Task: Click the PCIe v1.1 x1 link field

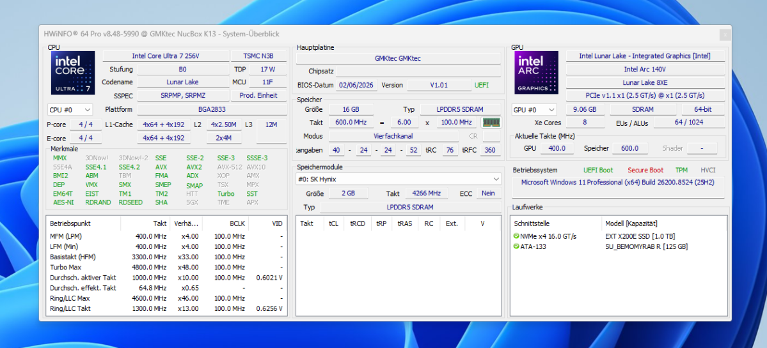Action: coord(645,96)
